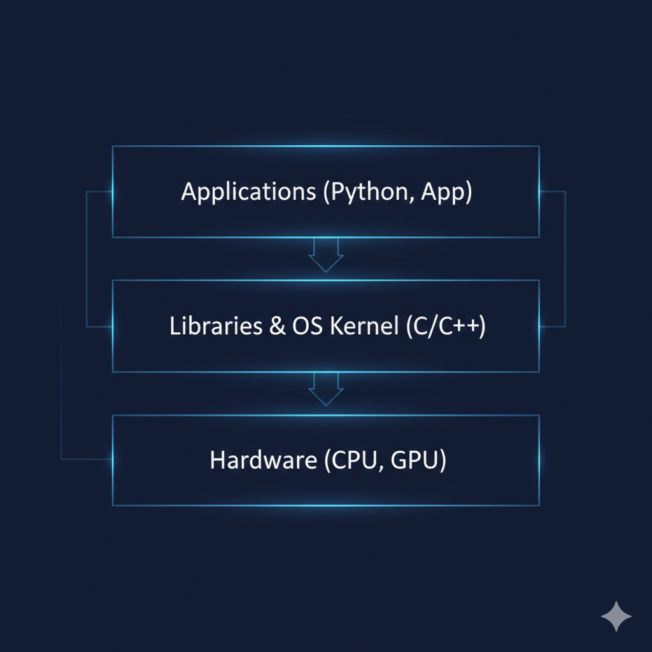Click the top border of the Applications box
Viewport: 652px width, 652px height.
(325, 146)
